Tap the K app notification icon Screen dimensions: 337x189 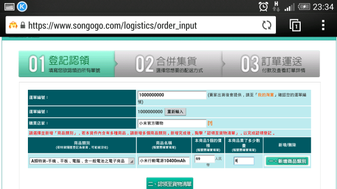[22, 7]
